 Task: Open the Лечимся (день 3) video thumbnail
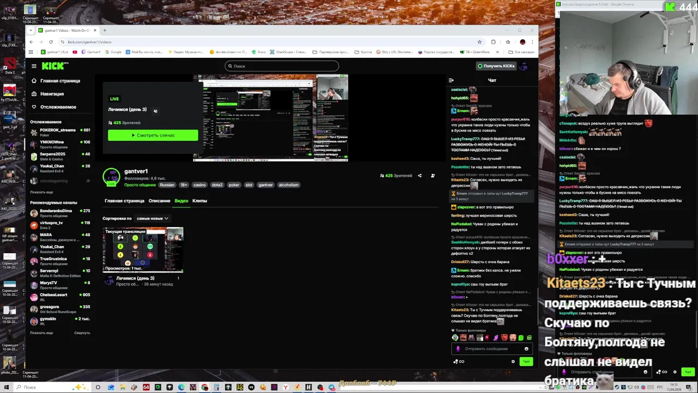143,249
